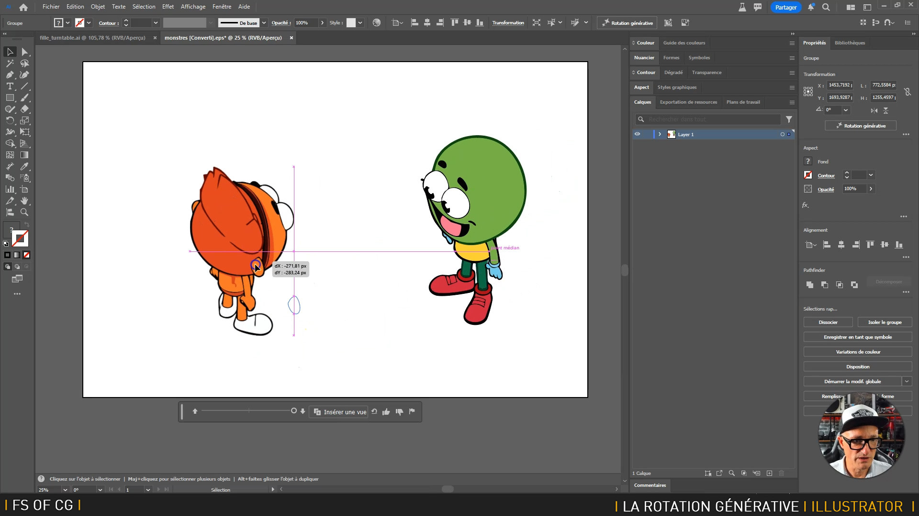This screenshot has height=516, width=919.
Task: Hide Layer 1 with eye icon
Action: (638, 134)
